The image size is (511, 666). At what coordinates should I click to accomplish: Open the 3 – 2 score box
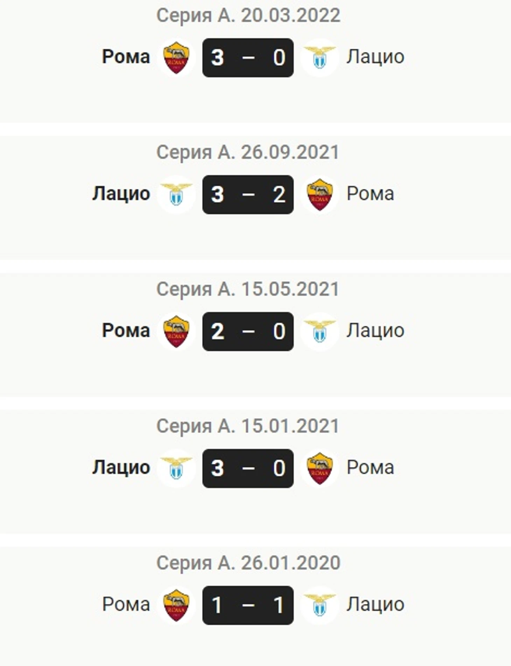[248, 194]
